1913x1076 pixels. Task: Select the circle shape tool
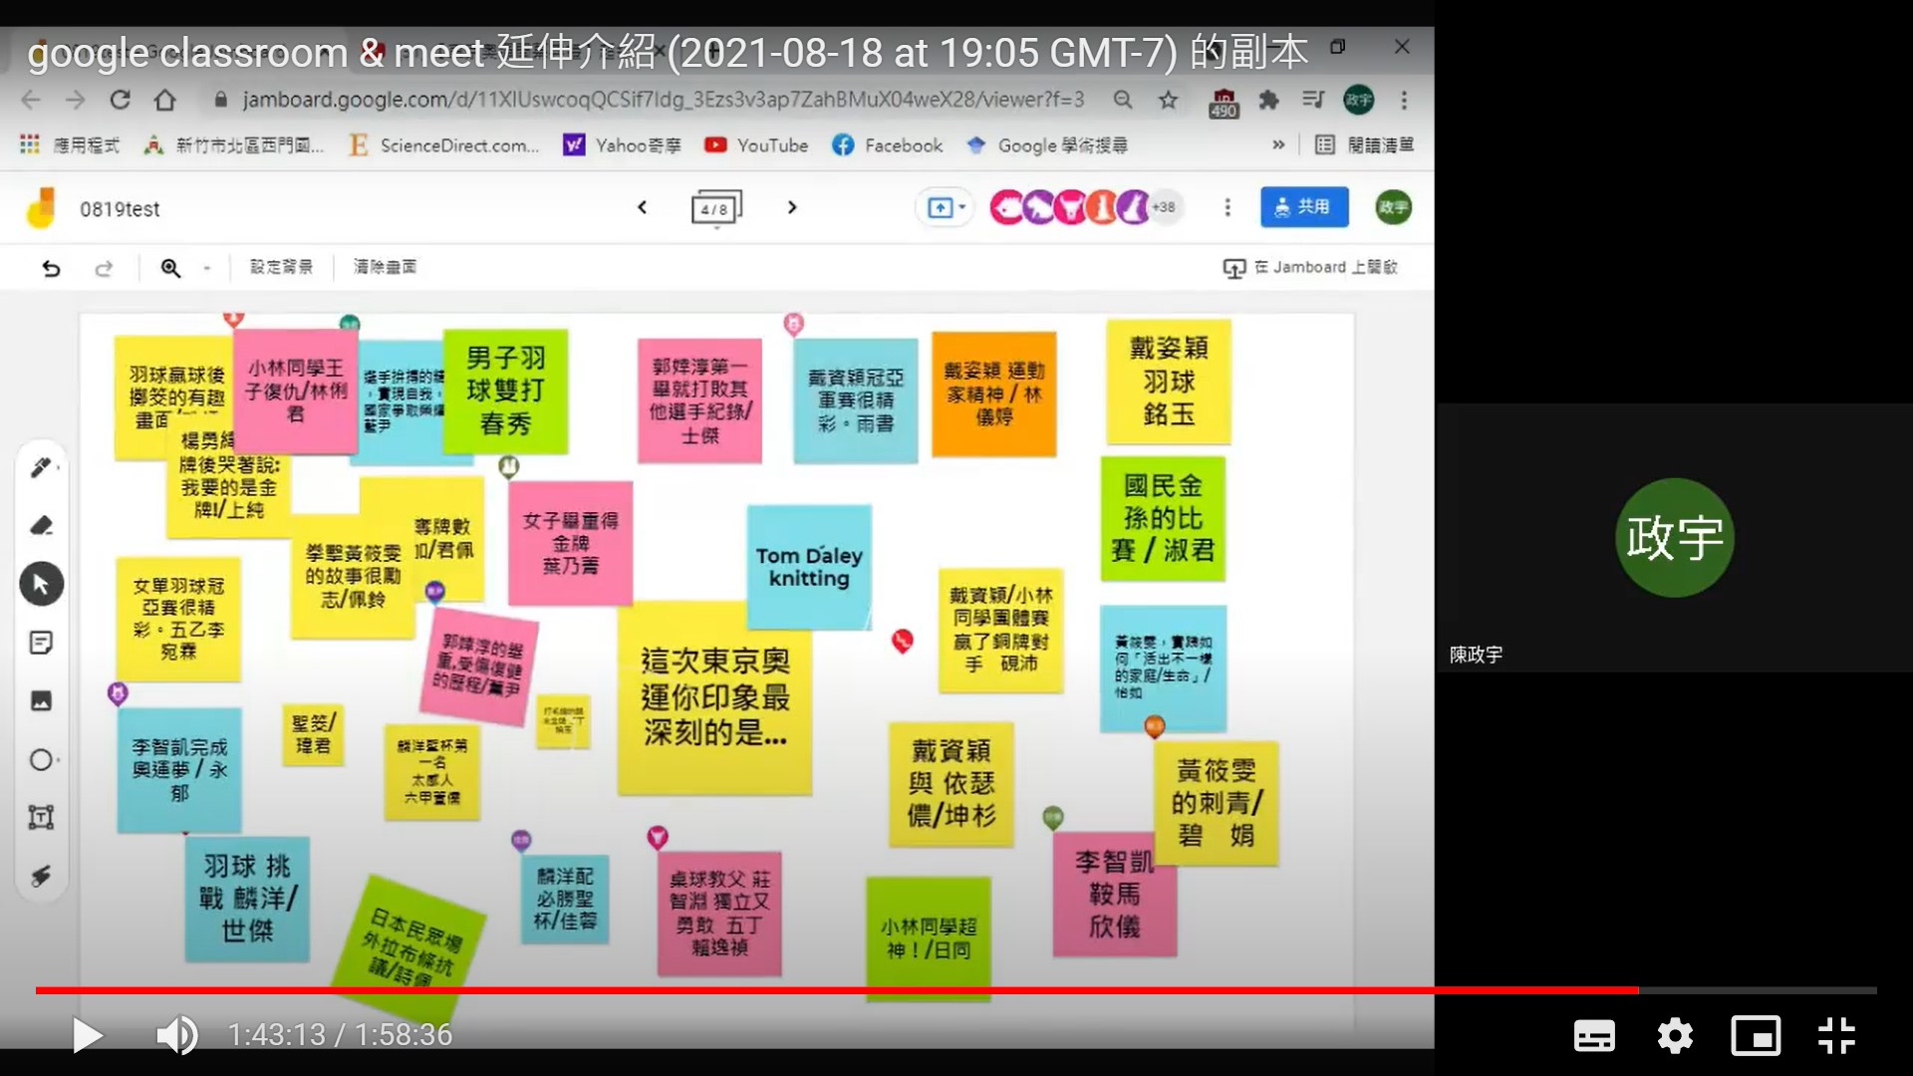[x=41, y=760]
